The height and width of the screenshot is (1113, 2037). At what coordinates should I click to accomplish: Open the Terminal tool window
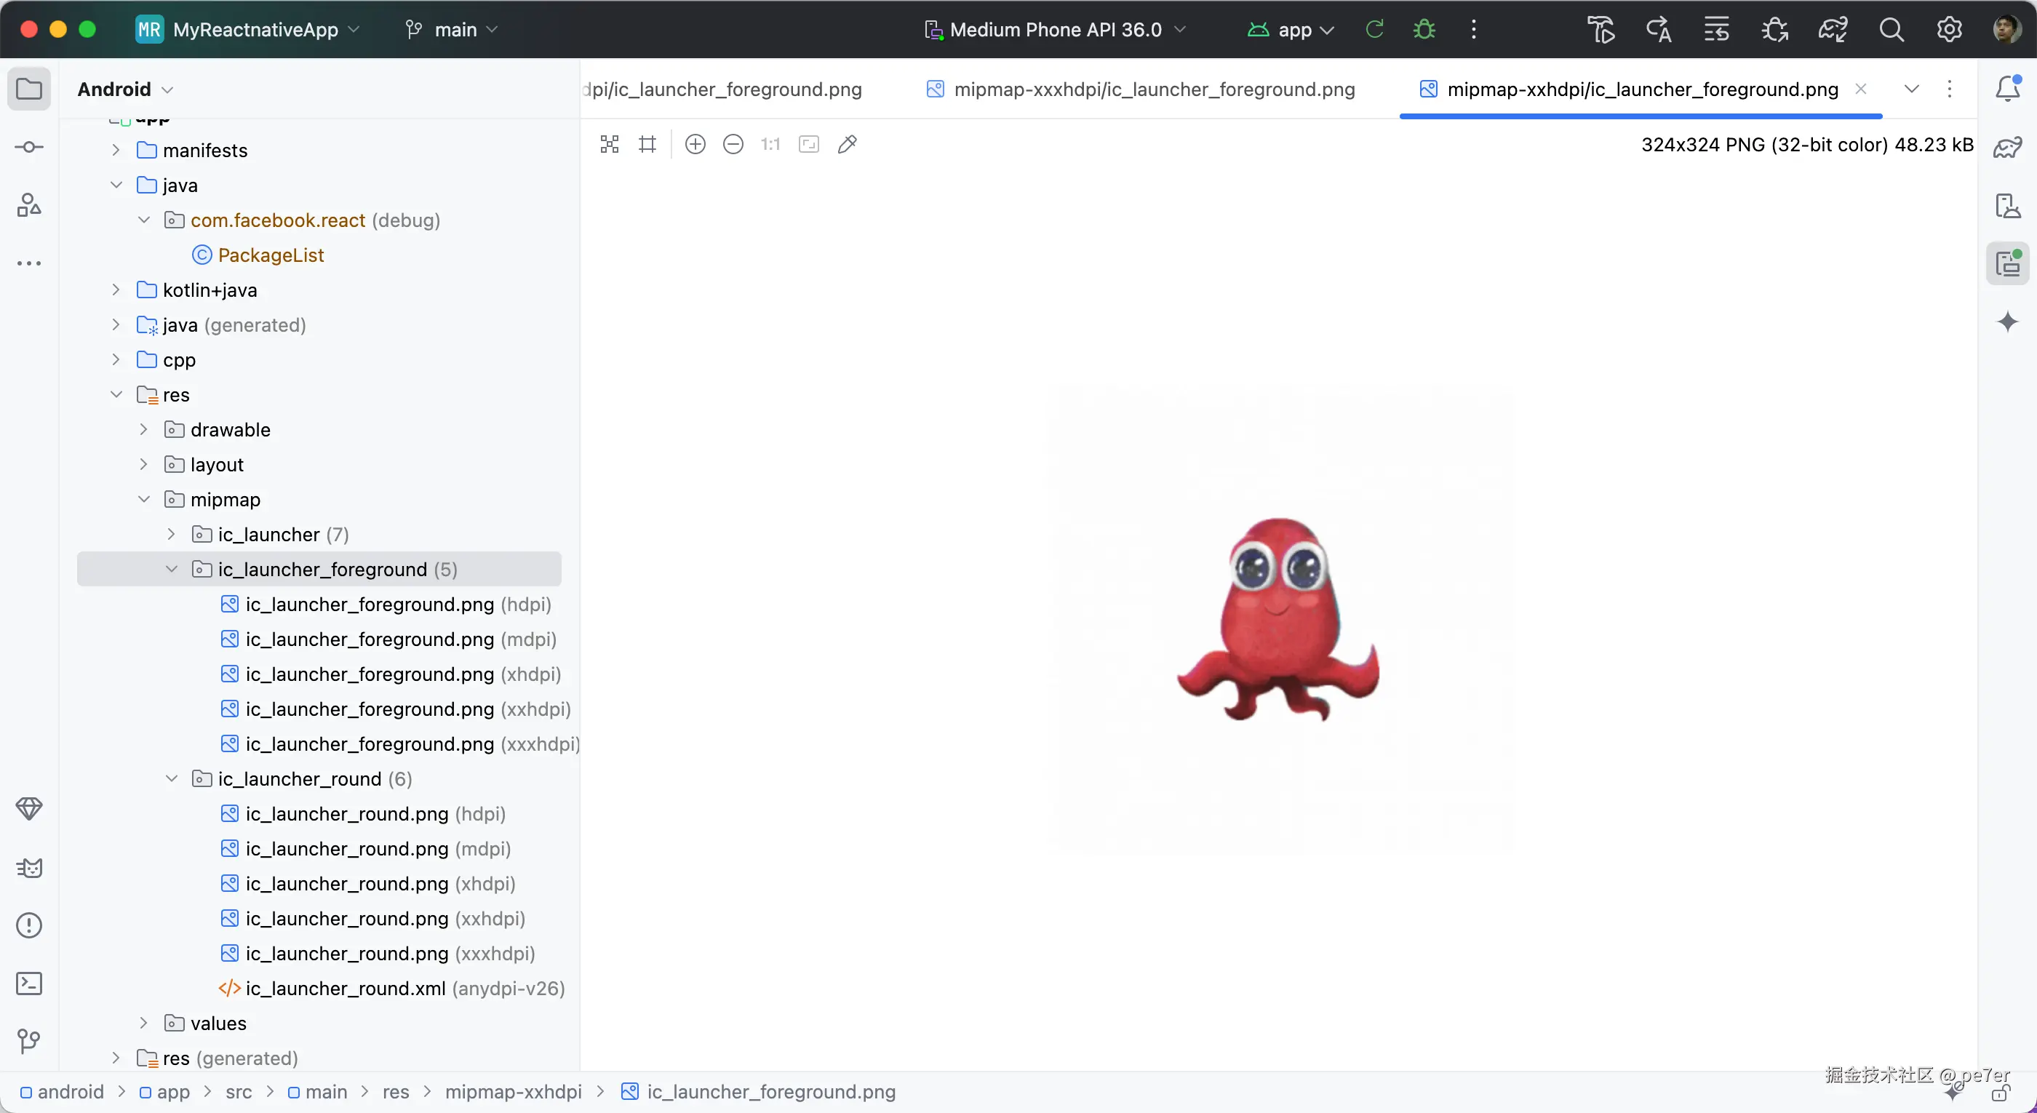29,984
